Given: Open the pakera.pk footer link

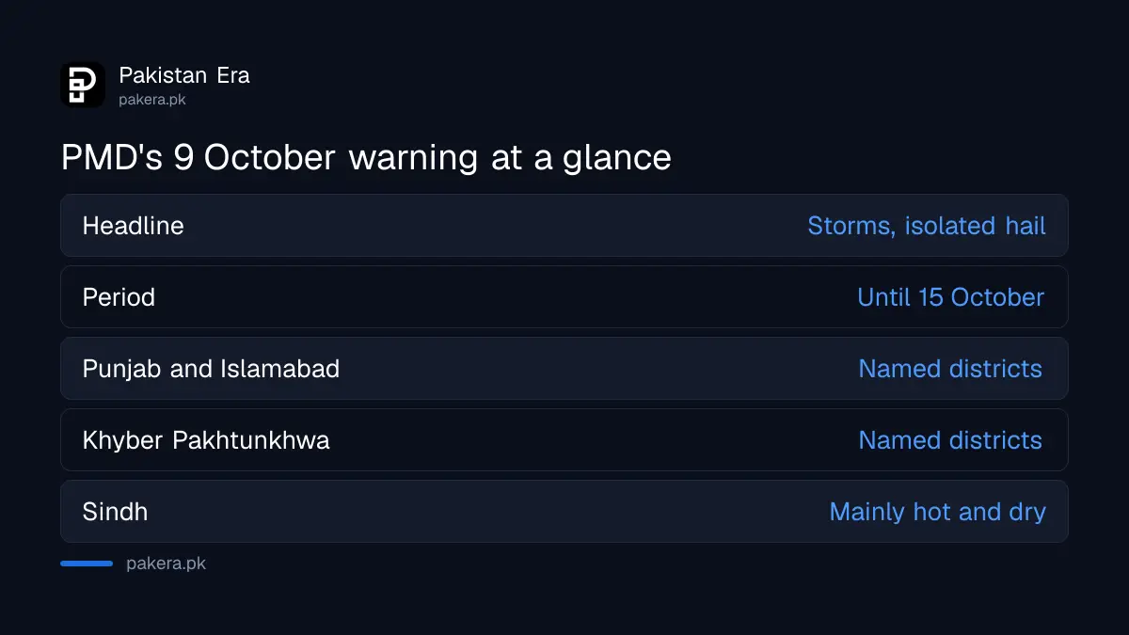Looking at the screenshot, I should (166, 564).
